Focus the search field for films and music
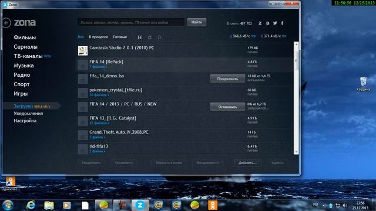Screen dimensions: 376x211 click(x=131, y=22)
